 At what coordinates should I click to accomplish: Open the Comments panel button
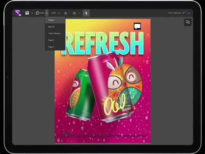[188, 22]
